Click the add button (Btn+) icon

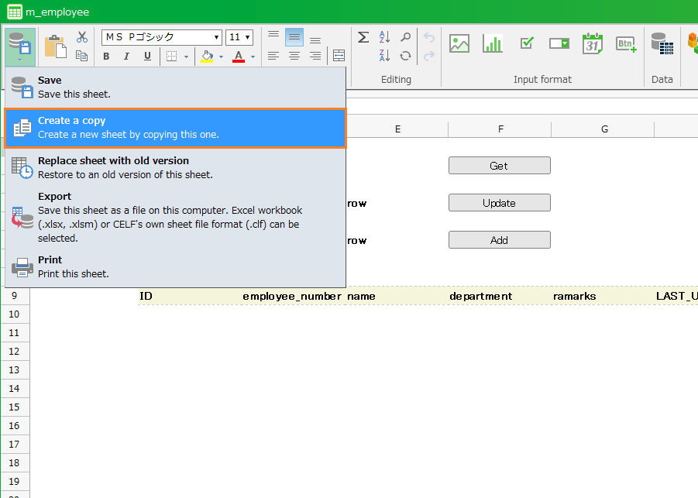coord(626,44)
